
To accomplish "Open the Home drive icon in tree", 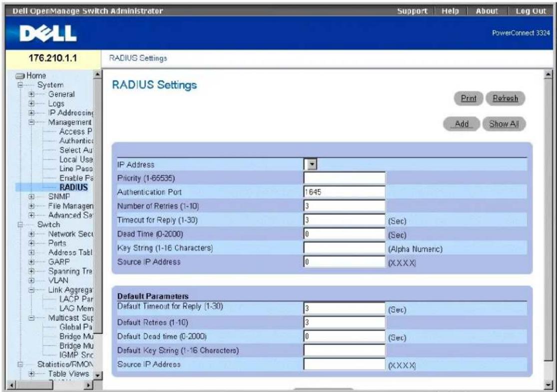I will [x=20, y=75].
